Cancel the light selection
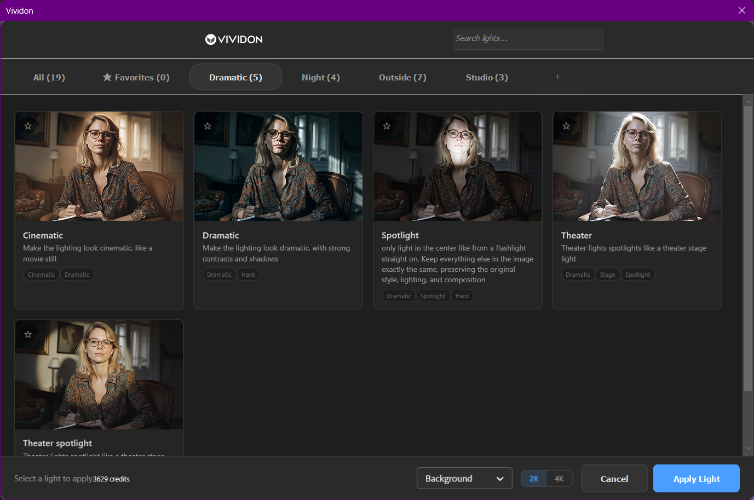754x500 pixels. click(x=614, y=478)
